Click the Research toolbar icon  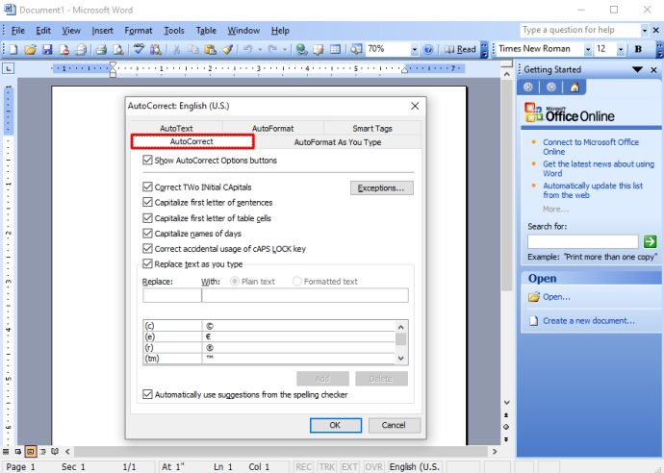155,49
